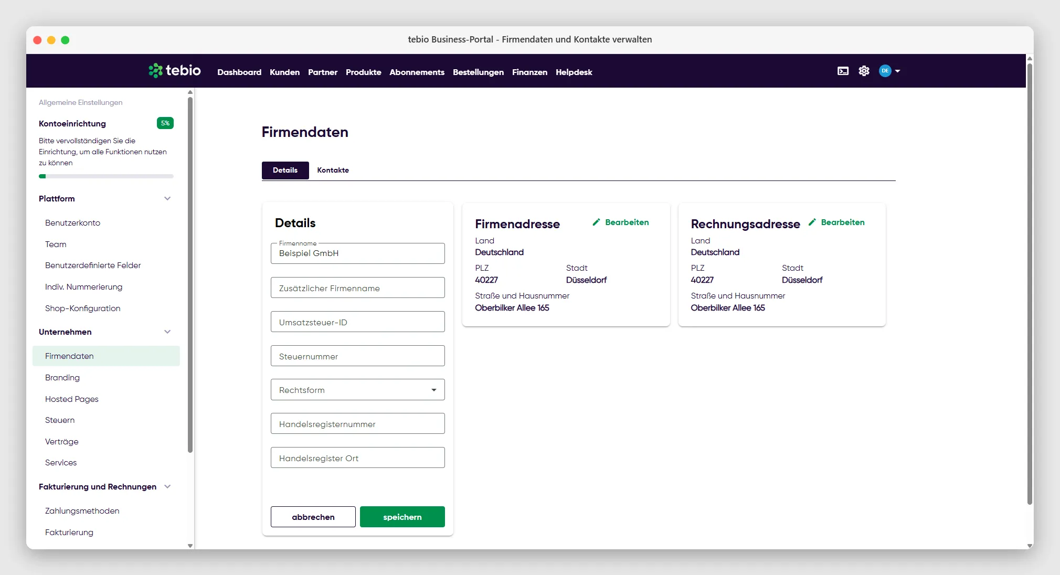The width and height of the screenshot is (1060, 575).
Task: Click the Unternehmen section heading
Action: click(x=65, y=332)
